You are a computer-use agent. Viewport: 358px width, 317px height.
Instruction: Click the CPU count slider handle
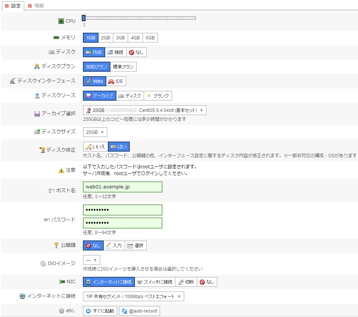pyautogui.click(x=84, y=18)
